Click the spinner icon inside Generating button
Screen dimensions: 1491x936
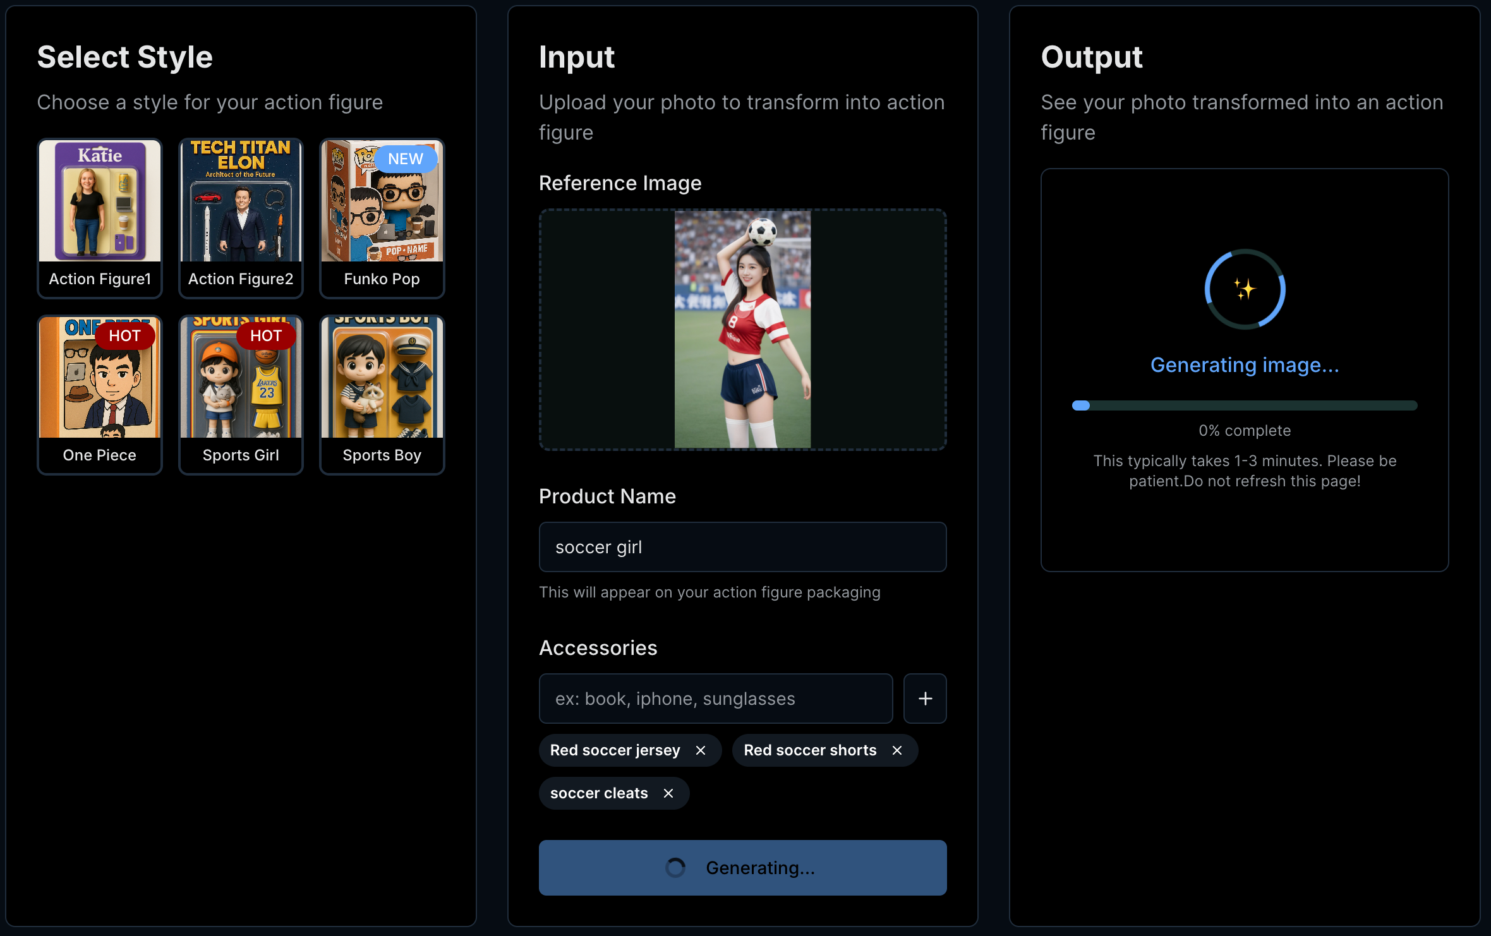(x=676, y=868)
